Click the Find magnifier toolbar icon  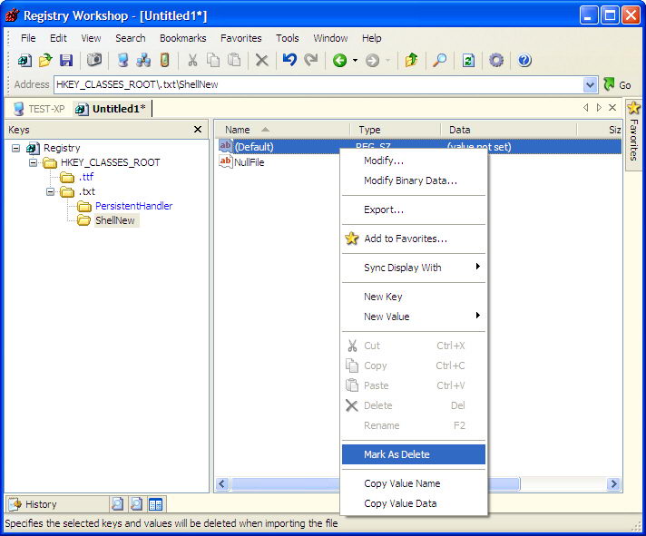pyautogui.click(x=439, y=61)
